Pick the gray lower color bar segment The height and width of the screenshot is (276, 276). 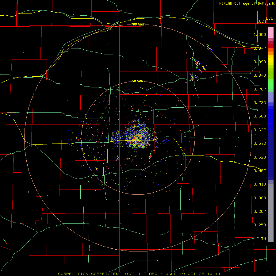[x=271, y=213]
